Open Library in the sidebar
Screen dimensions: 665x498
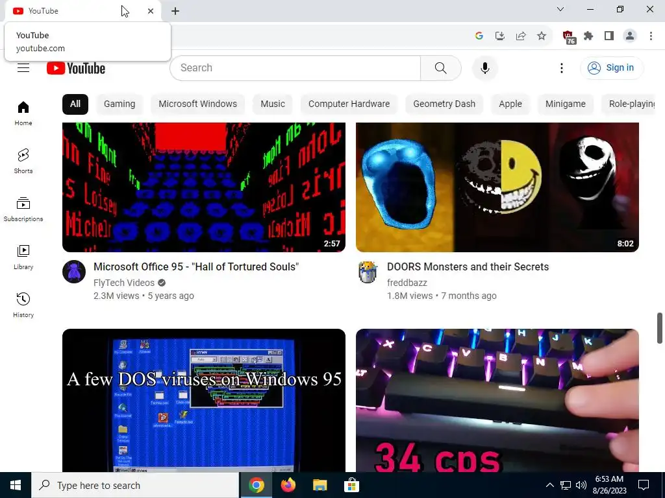click(x=23, y=257)
